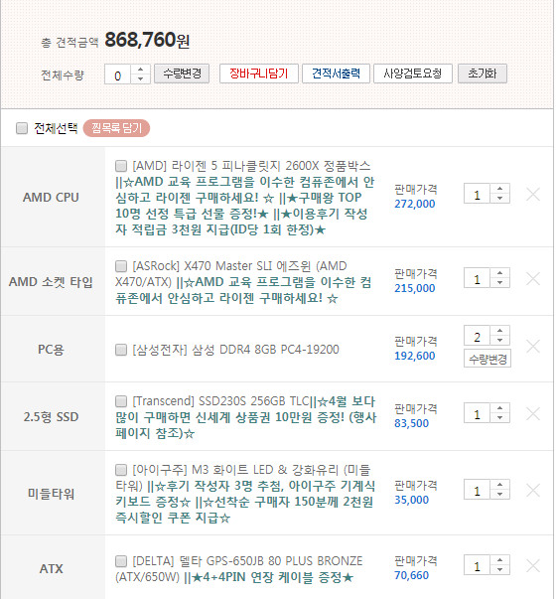Click 수량변경 under the Samsung memory quantity
Screen dimensions: 557x599
point(487,359)
